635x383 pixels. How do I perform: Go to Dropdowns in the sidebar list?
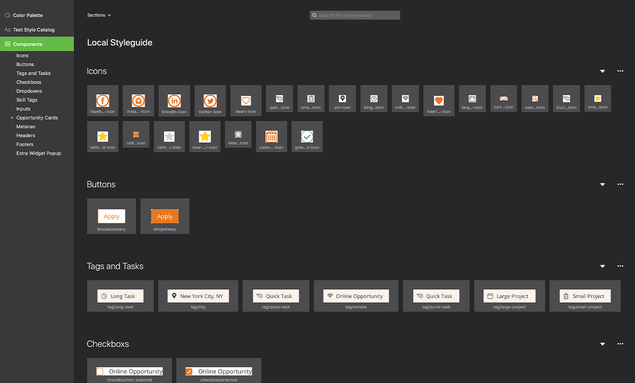[29, 91]
